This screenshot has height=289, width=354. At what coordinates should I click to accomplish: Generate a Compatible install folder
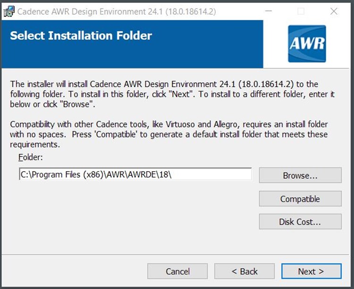point(300,198)
